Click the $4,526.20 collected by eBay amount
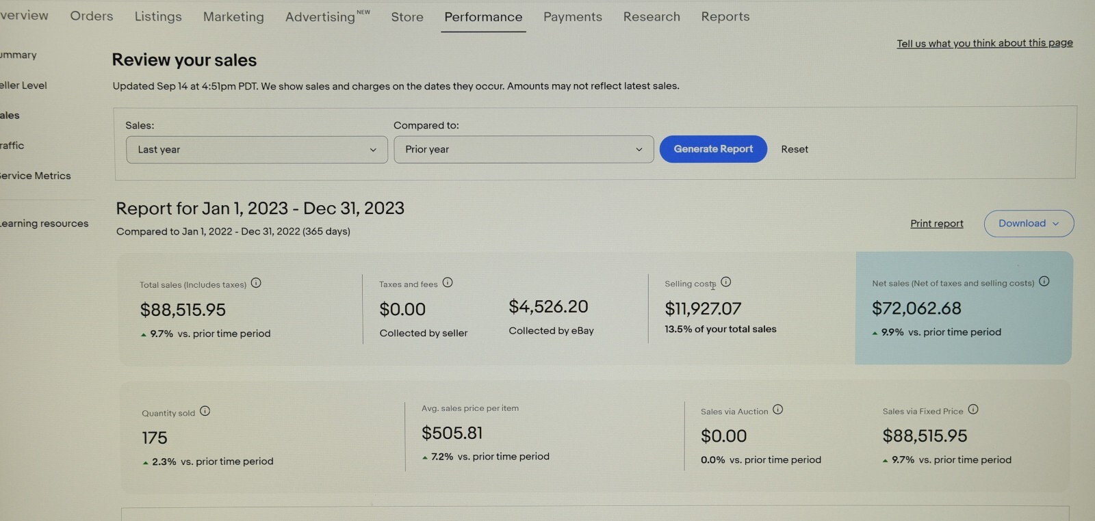This screenshot has width=1095, height=521. pyautogui.click(x=548, y=307)
